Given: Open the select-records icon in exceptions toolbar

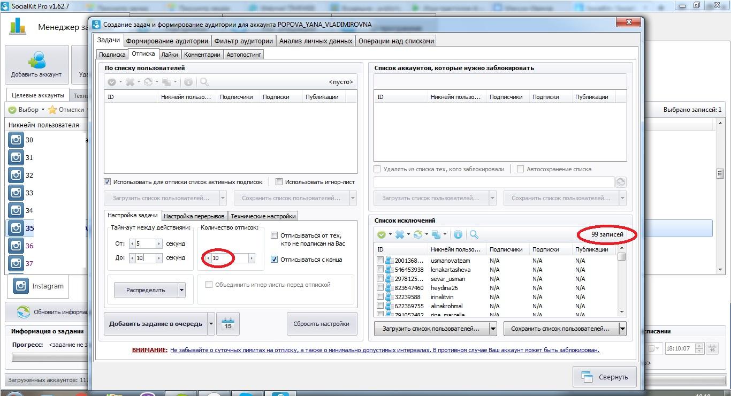Looking at the screenshot, I should (x=381, y=234).
